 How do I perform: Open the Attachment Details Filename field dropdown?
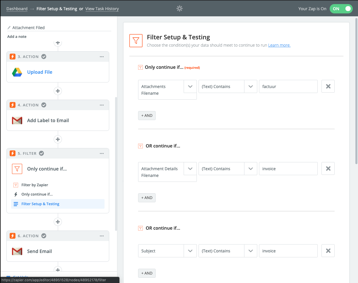point(190,169)
